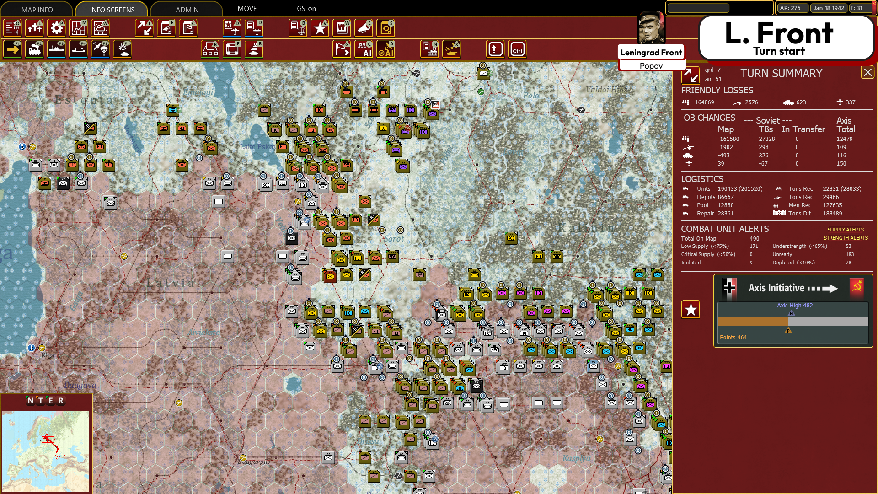Select air transport paradrop mode (F9)

(101, 49)
